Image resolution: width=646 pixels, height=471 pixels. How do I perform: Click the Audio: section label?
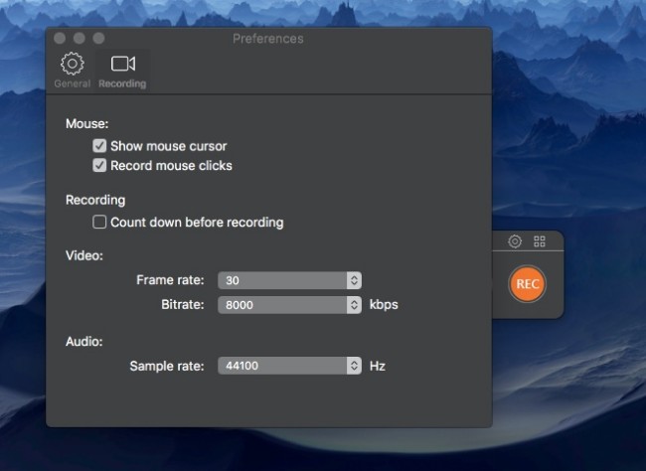coord(84,341)
